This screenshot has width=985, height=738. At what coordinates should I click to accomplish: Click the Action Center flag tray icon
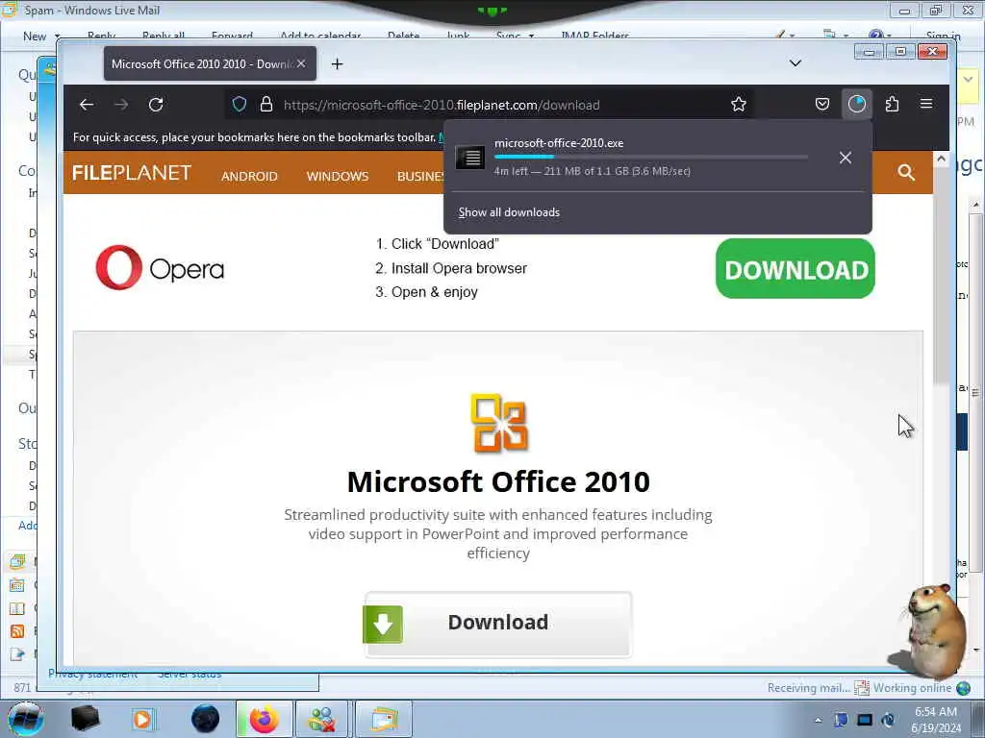click(841, 720)
